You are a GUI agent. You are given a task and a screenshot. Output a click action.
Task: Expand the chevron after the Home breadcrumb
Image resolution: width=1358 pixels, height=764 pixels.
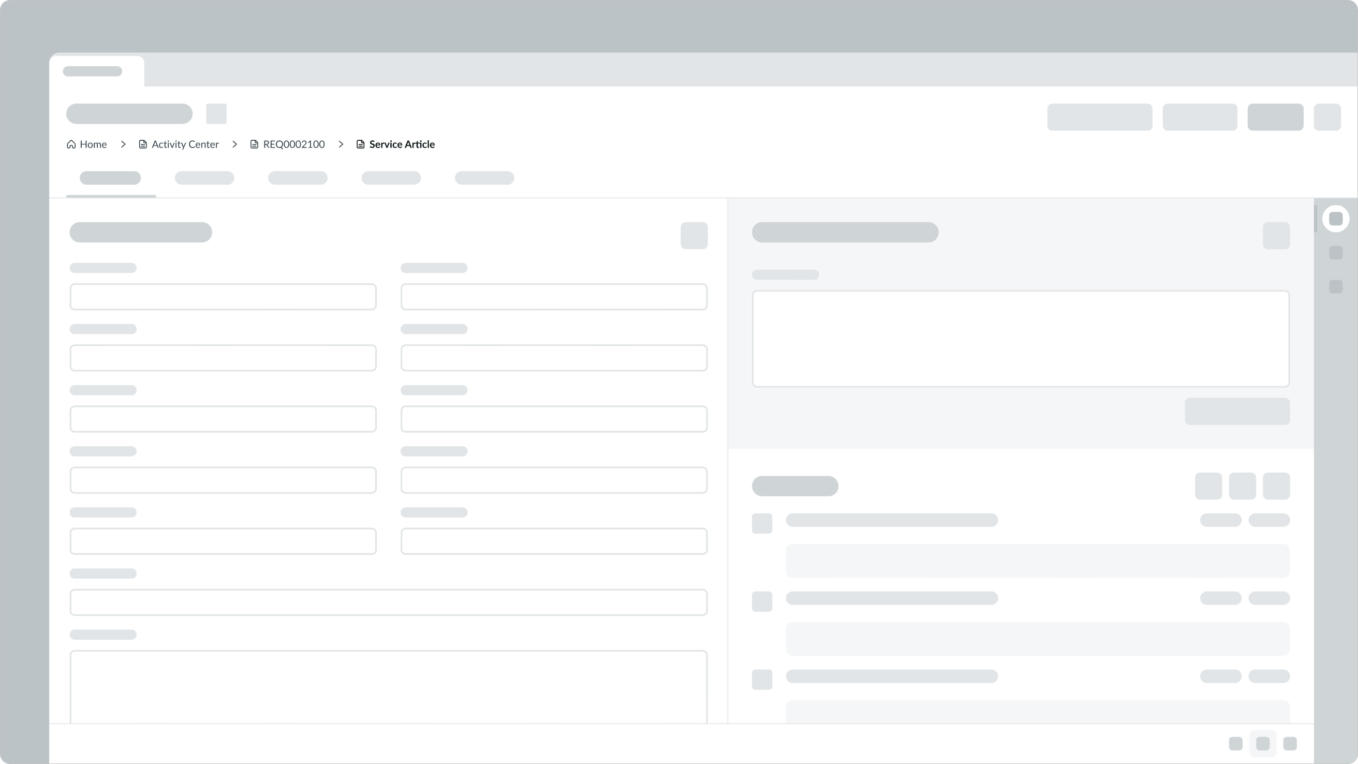[x=123, y=144]
